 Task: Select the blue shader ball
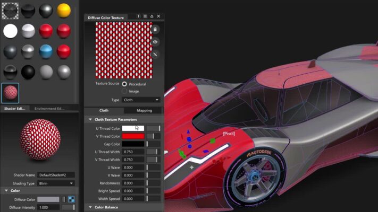pos(46,52)
